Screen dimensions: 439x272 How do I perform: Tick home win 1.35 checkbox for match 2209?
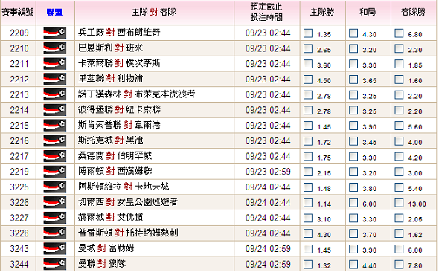click(x=308, y=33)
